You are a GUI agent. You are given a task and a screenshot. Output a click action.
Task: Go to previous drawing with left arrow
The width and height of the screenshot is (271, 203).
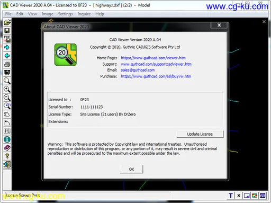coord(7,56)
